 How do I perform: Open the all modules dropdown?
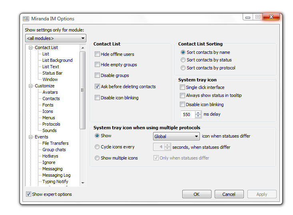tap(56, 38)
